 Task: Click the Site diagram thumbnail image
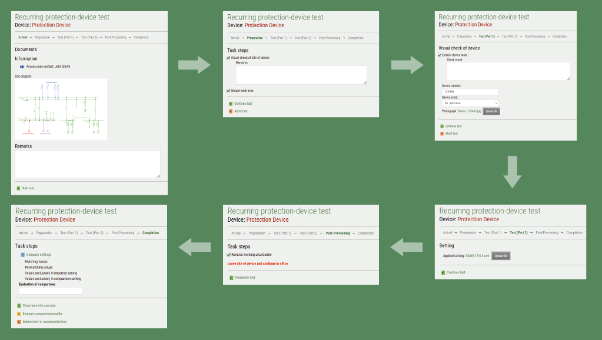click(x=61, y=109)
